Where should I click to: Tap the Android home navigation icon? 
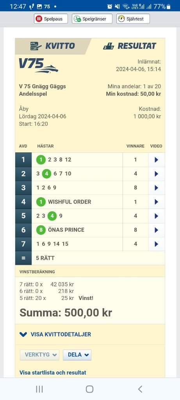[x=89, y=389]
